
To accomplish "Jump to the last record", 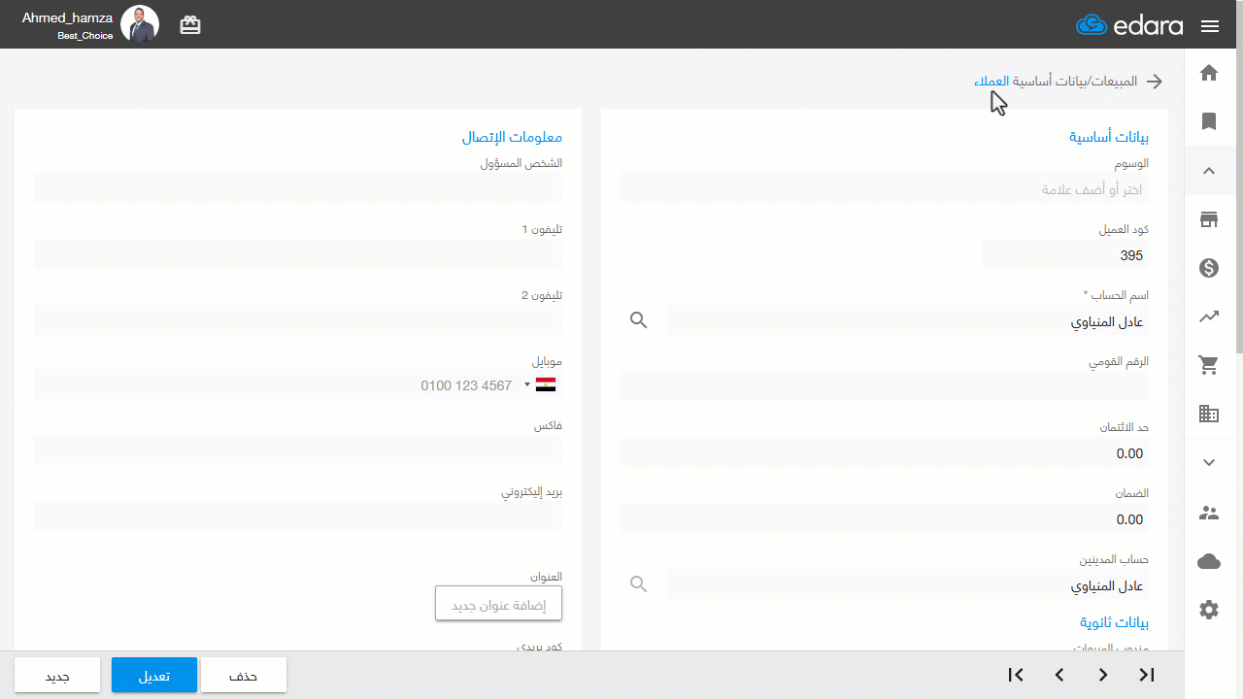I will 1147,675.
